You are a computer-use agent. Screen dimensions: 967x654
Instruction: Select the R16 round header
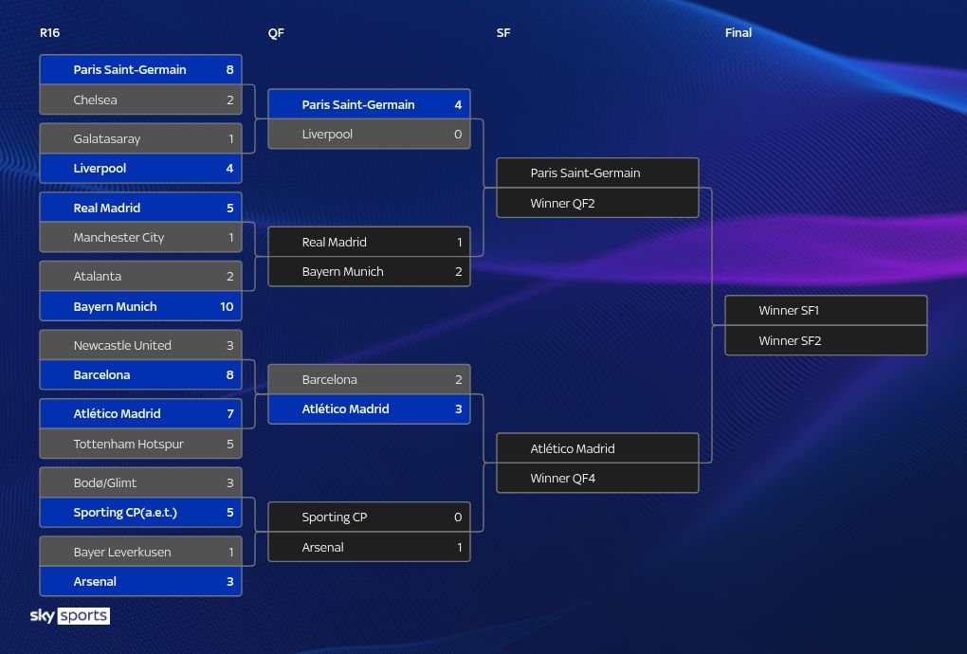click(x=49, y=33)
